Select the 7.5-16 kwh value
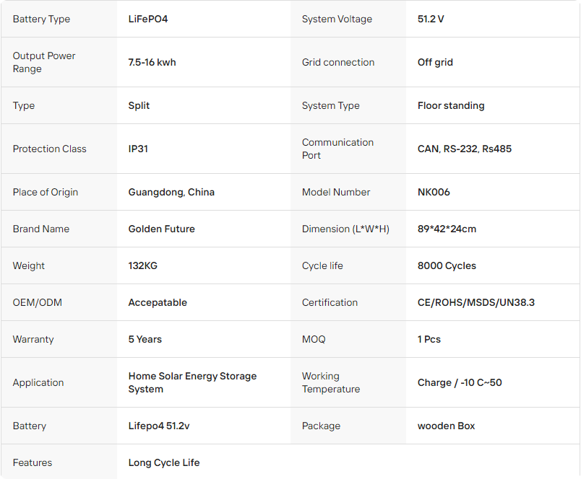The width and height of the screenshot is (581, 479). click(152, 62)
